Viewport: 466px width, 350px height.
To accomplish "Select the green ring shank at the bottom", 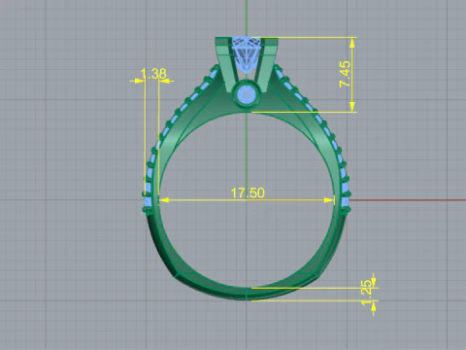I will point(247,294).
